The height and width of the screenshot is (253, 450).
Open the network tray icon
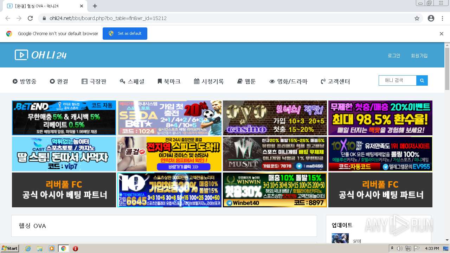coord(408,248)
